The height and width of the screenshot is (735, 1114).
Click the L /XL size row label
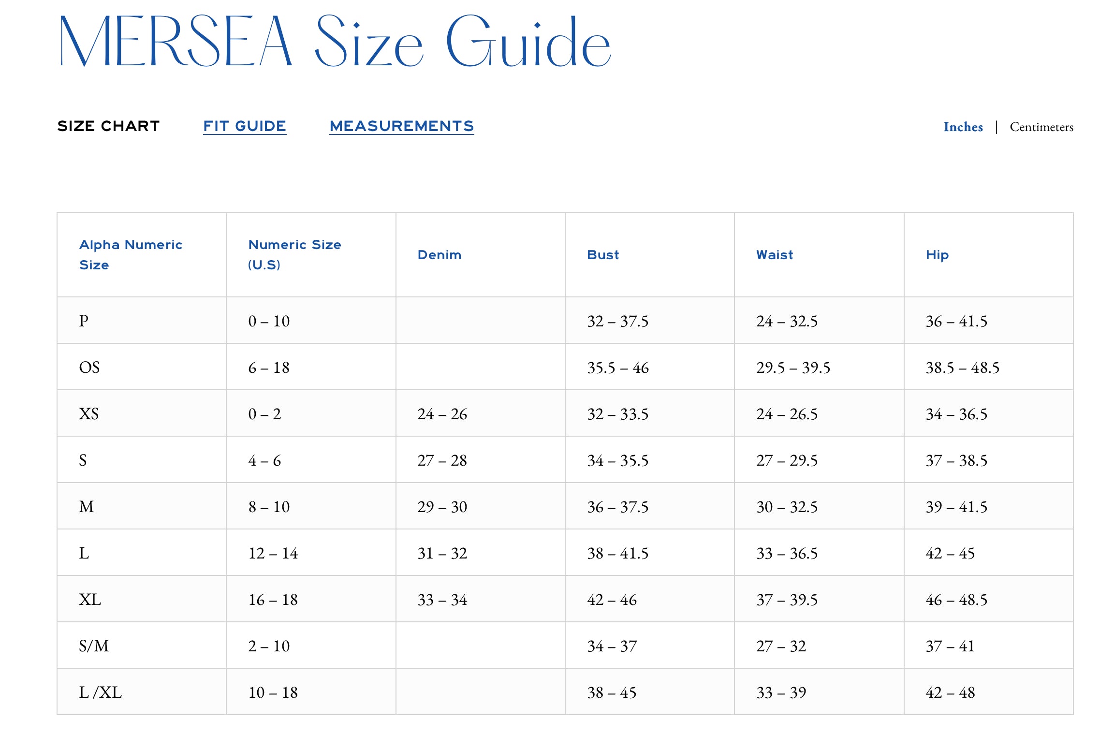pyautogui.click(x=100, y=692)
